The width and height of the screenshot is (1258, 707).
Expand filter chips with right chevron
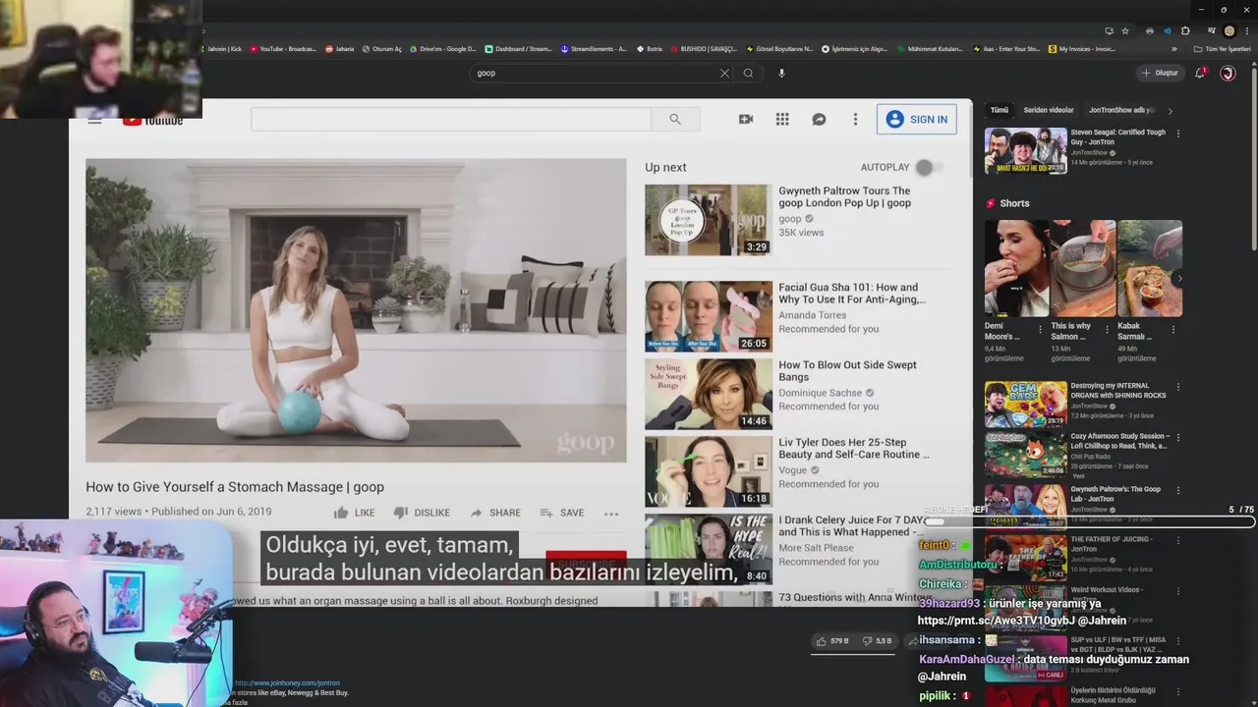(1170, 110)
